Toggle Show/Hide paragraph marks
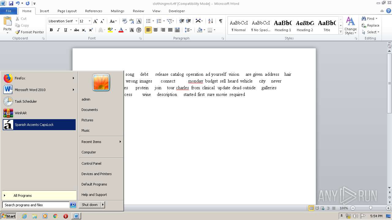 [x=221, y=21]
